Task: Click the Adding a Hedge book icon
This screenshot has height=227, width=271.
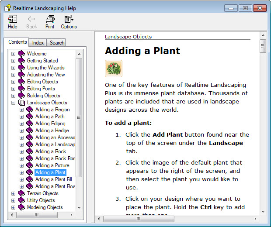Action: click(x=30, y=131)
